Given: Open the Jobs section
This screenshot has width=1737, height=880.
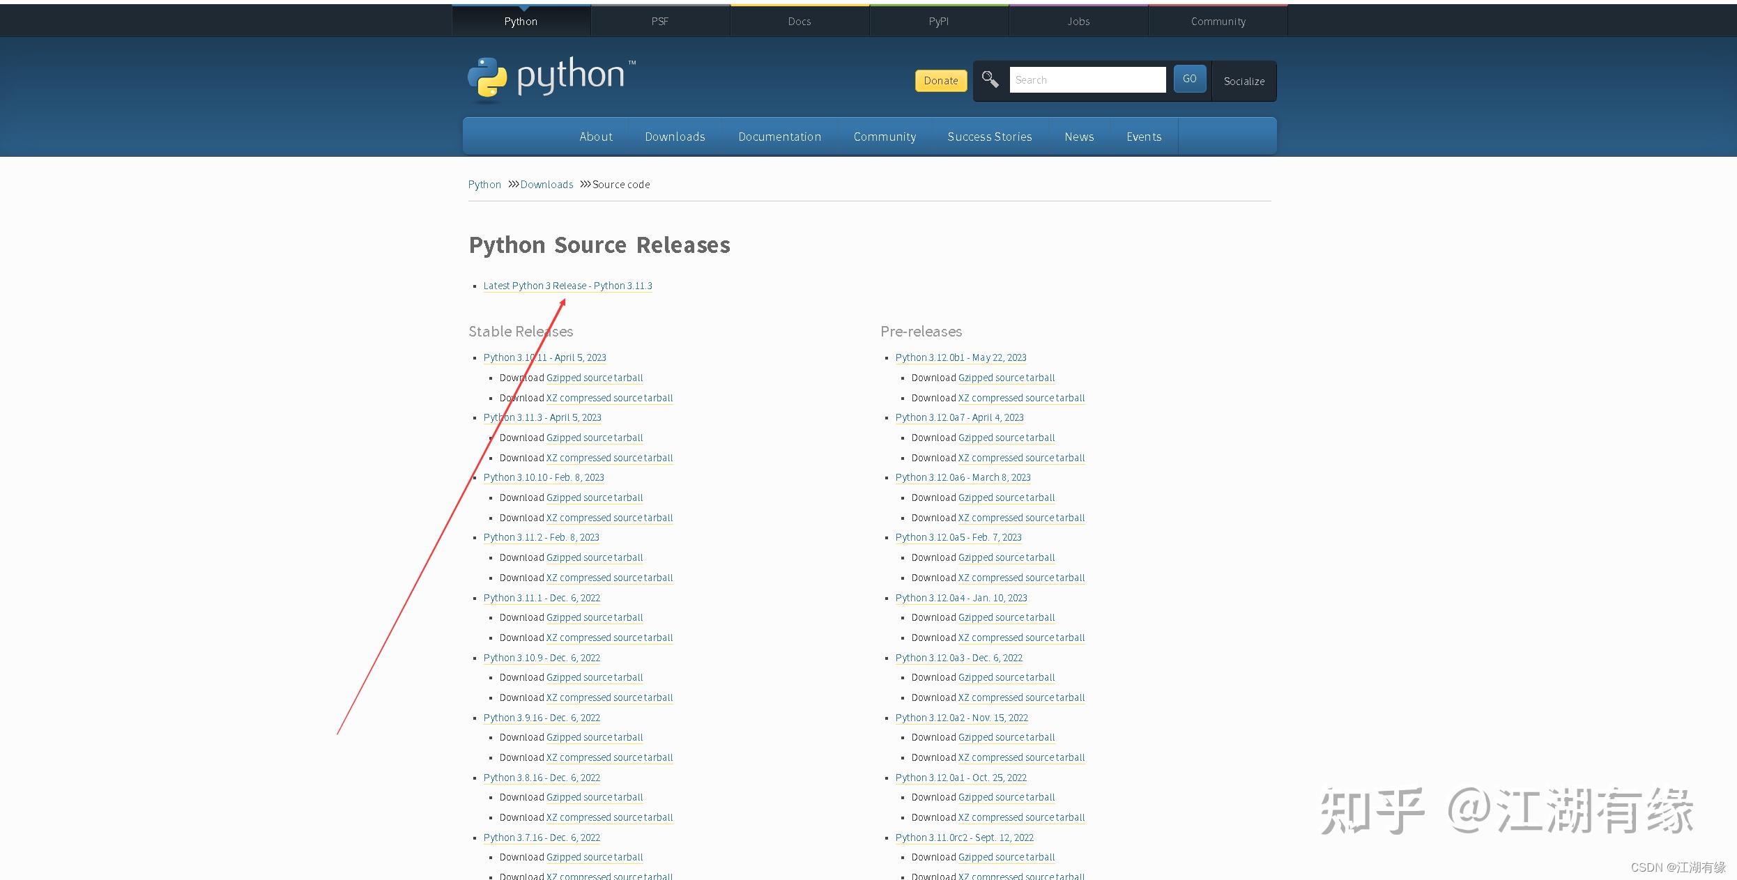Looking at the screenshot, I should pyautogui.click(x=1078, y=20).
